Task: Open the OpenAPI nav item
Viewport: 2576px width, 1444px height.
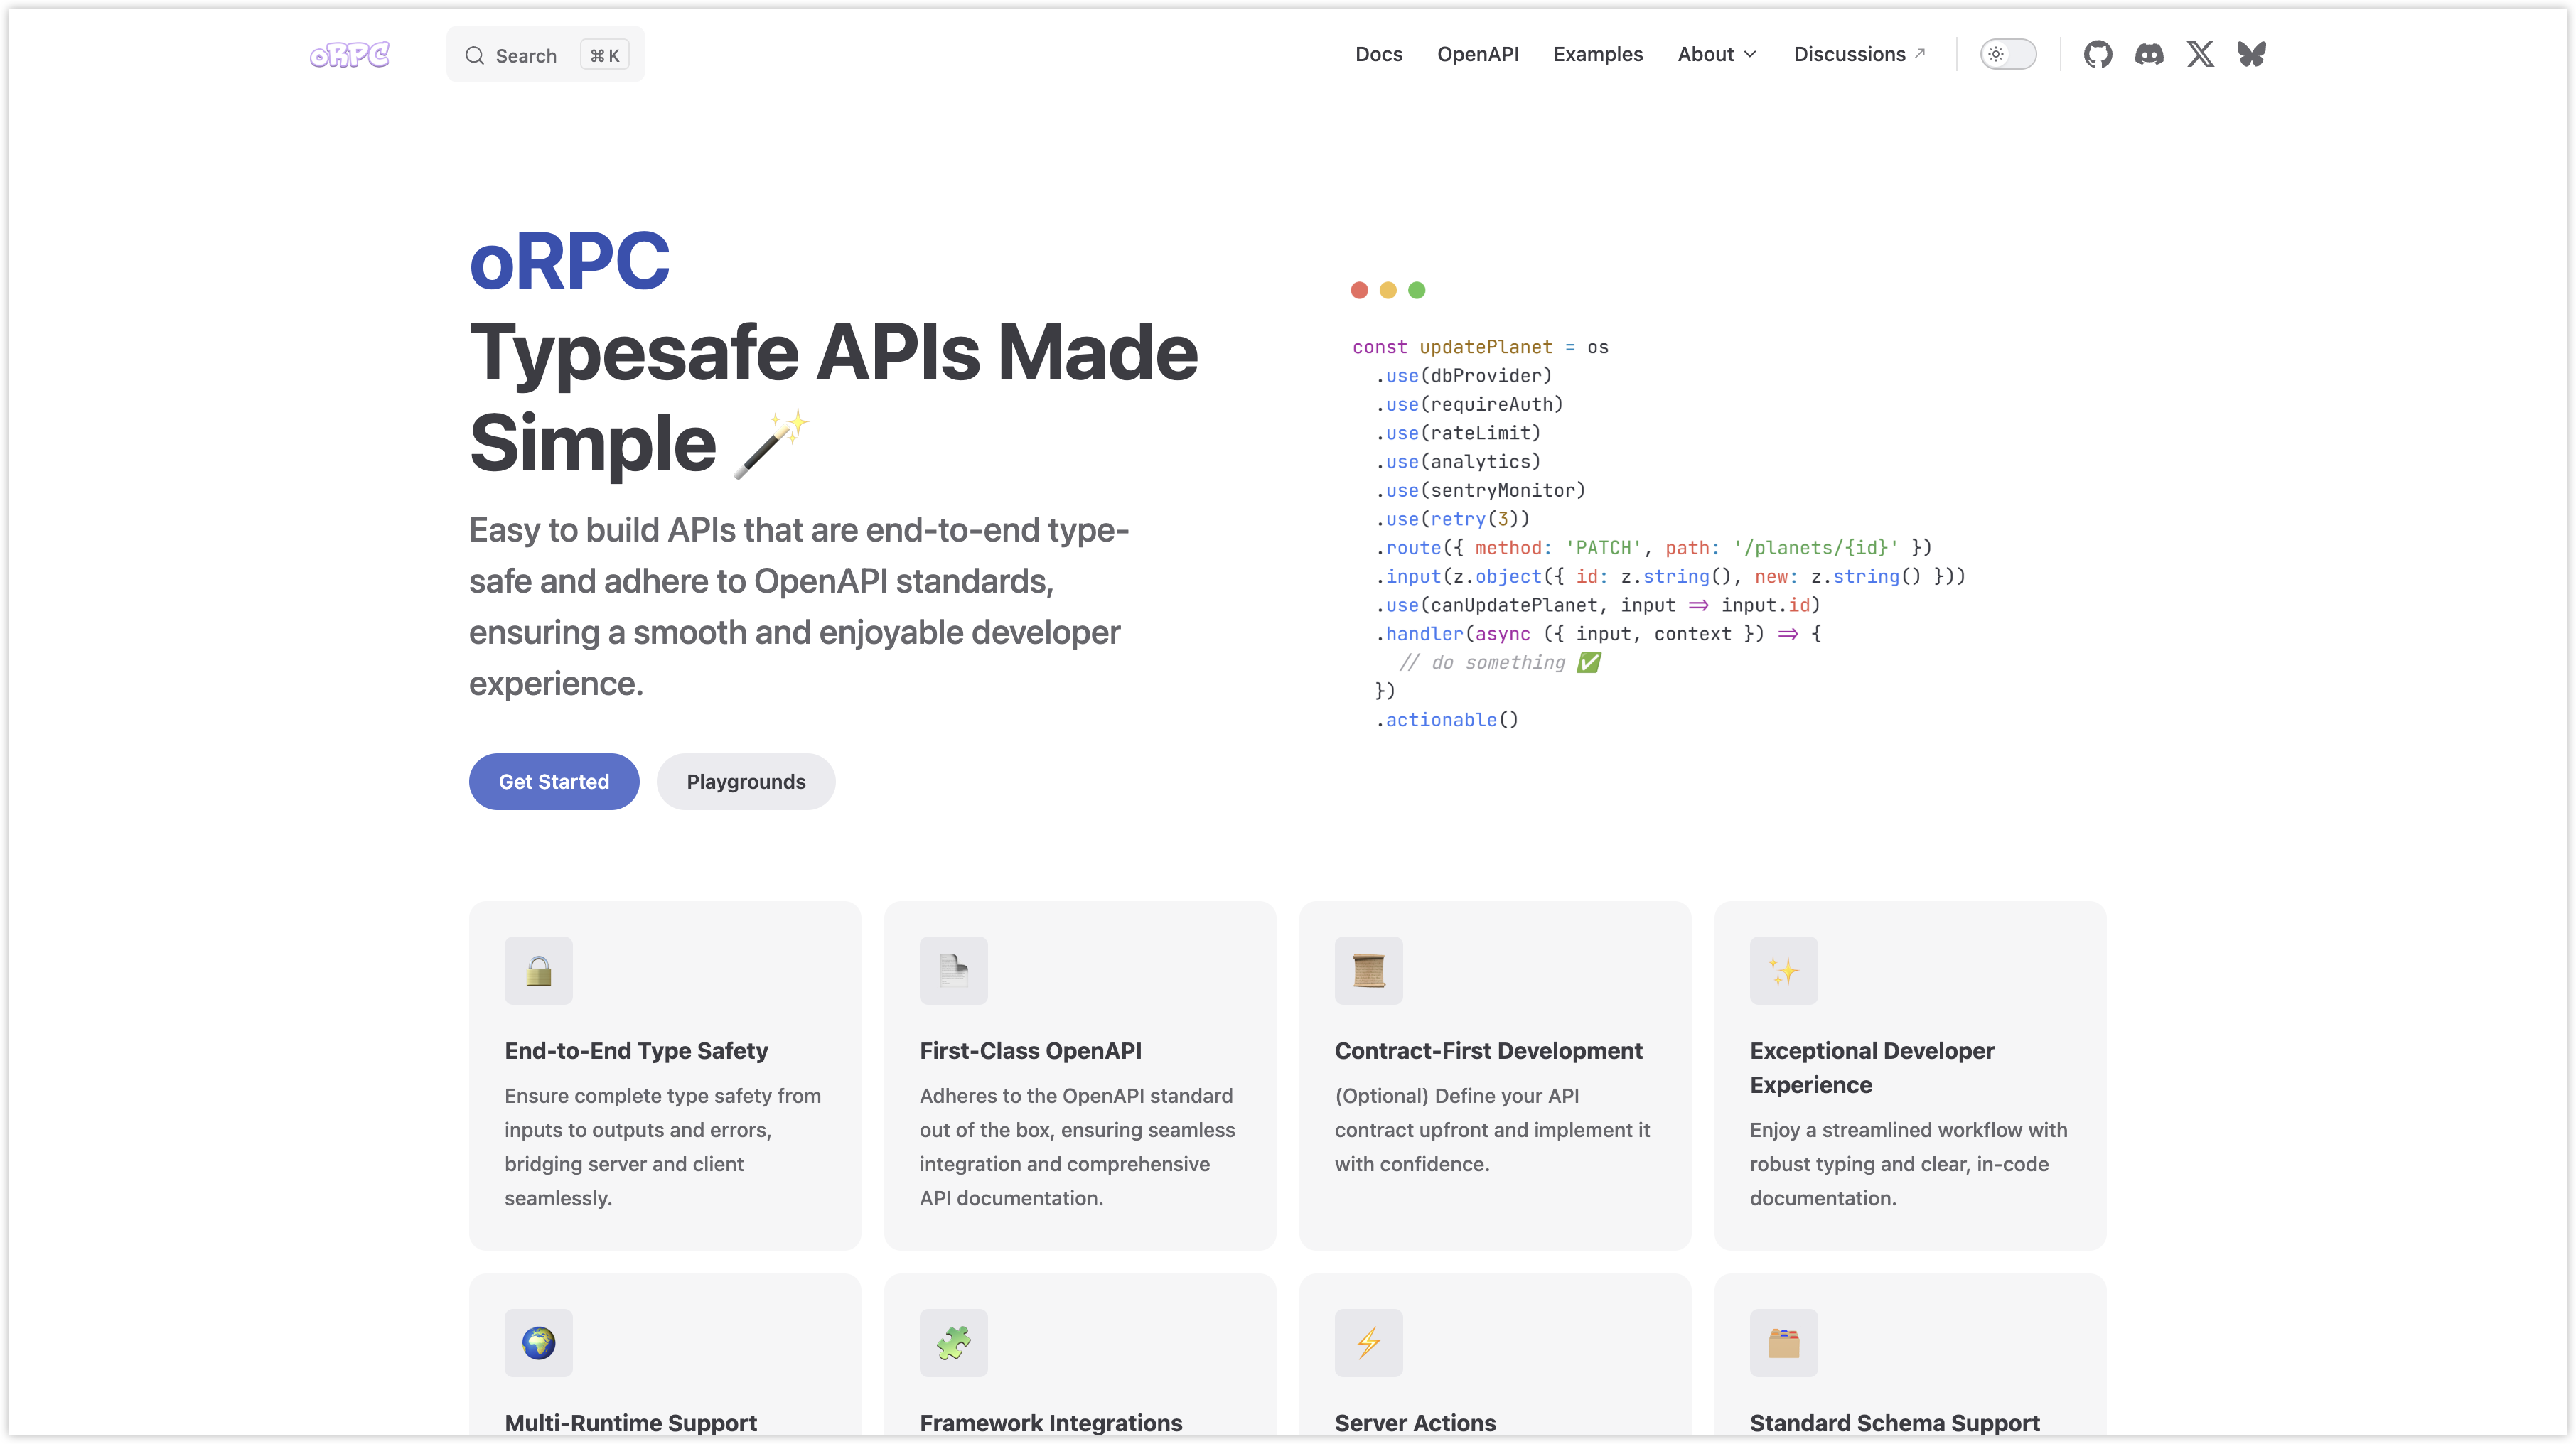Action: pos(1477,54)
